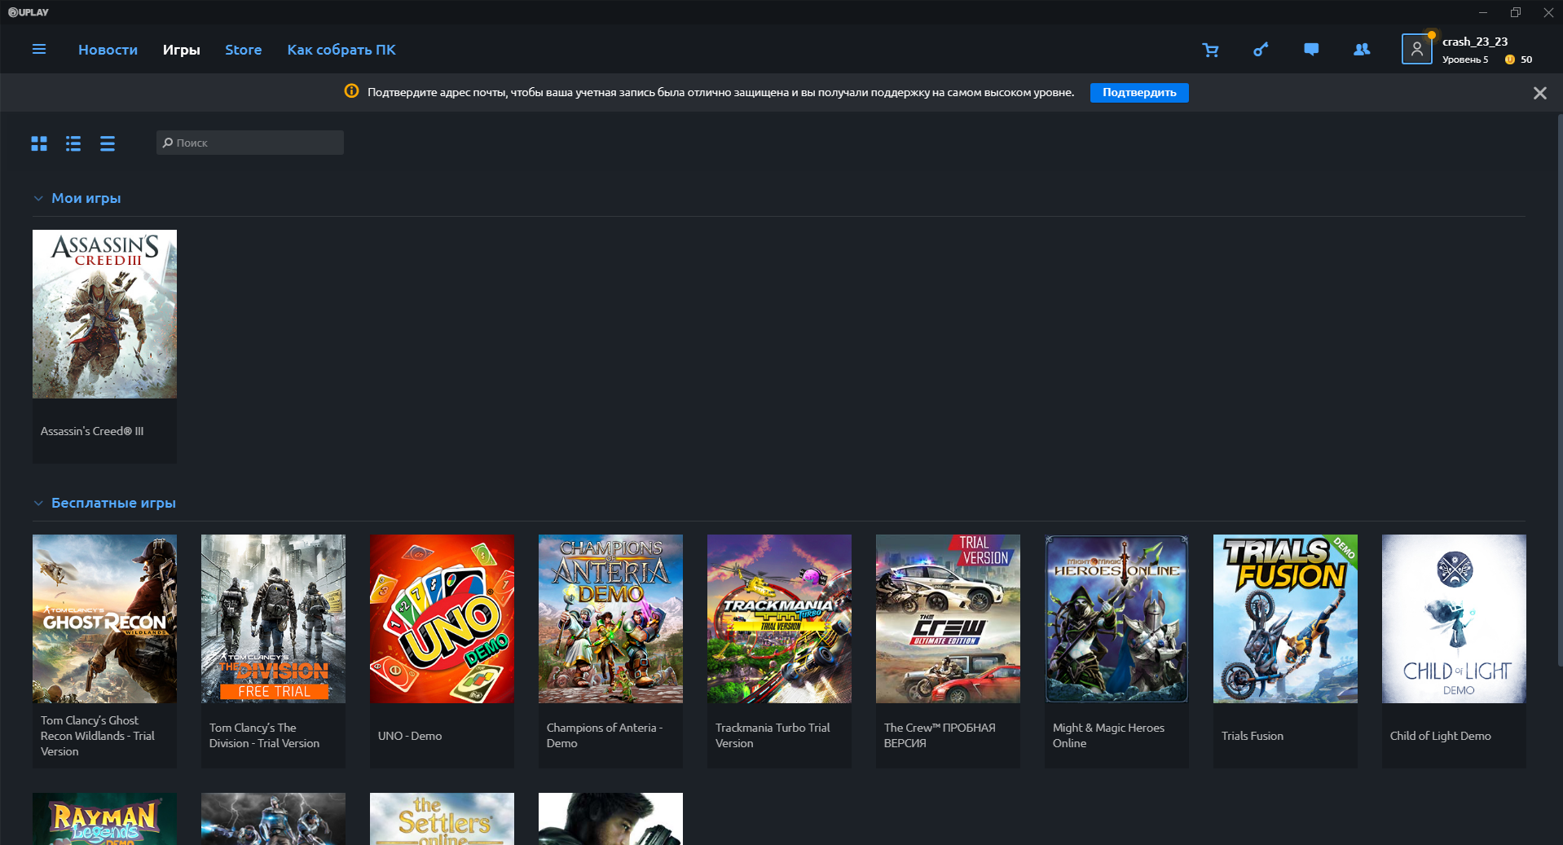Open the chat messages icon

(1311, 50)
